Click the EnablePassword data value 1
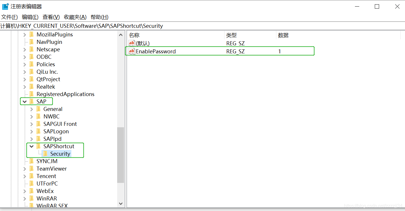This screenshot has height=211, width=405. point(279,51)
